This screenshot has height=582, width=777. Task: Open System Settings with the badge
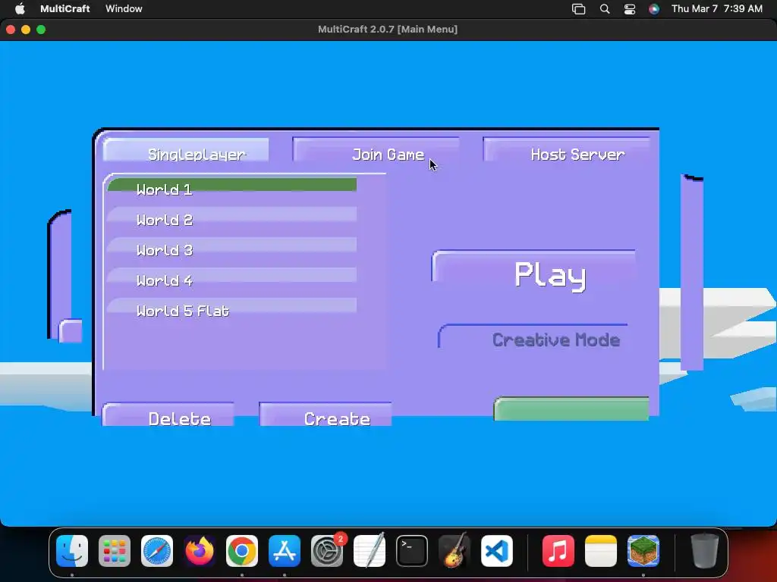tap(327, 551)
